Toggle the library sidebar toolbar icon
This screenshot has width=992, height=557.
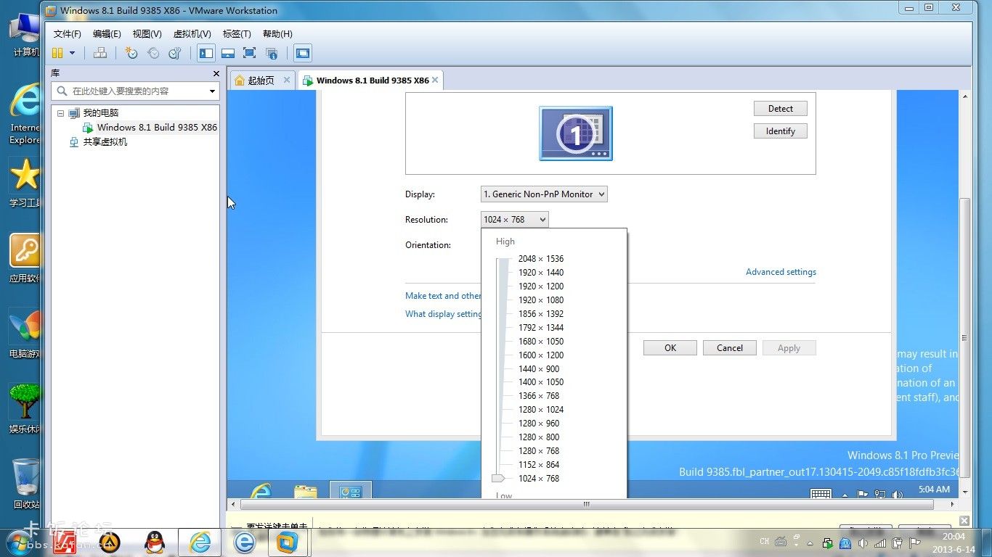click(x=206, y=53)
